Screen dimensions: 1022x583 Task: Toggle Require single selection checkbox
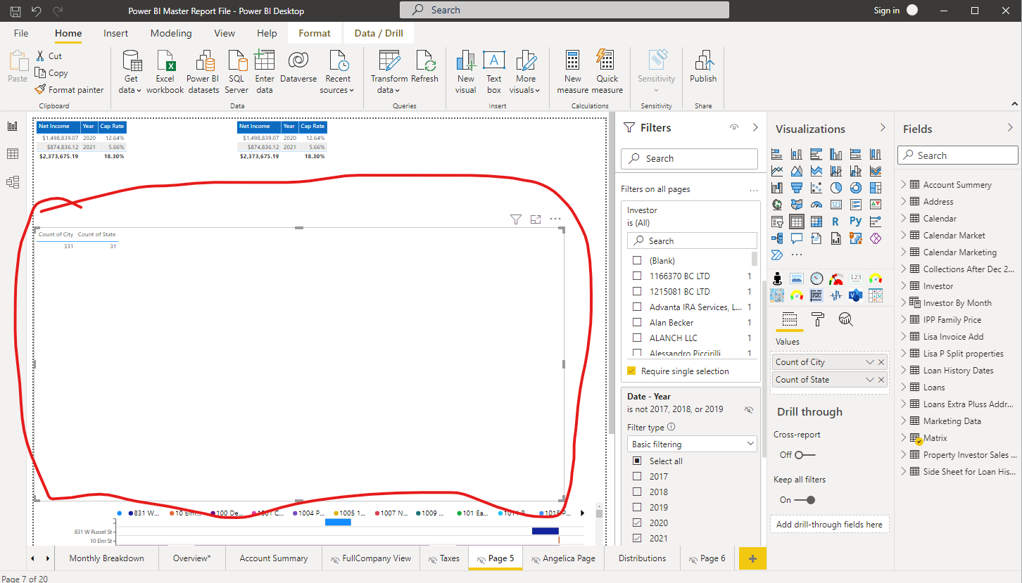[x=631, y=371]
